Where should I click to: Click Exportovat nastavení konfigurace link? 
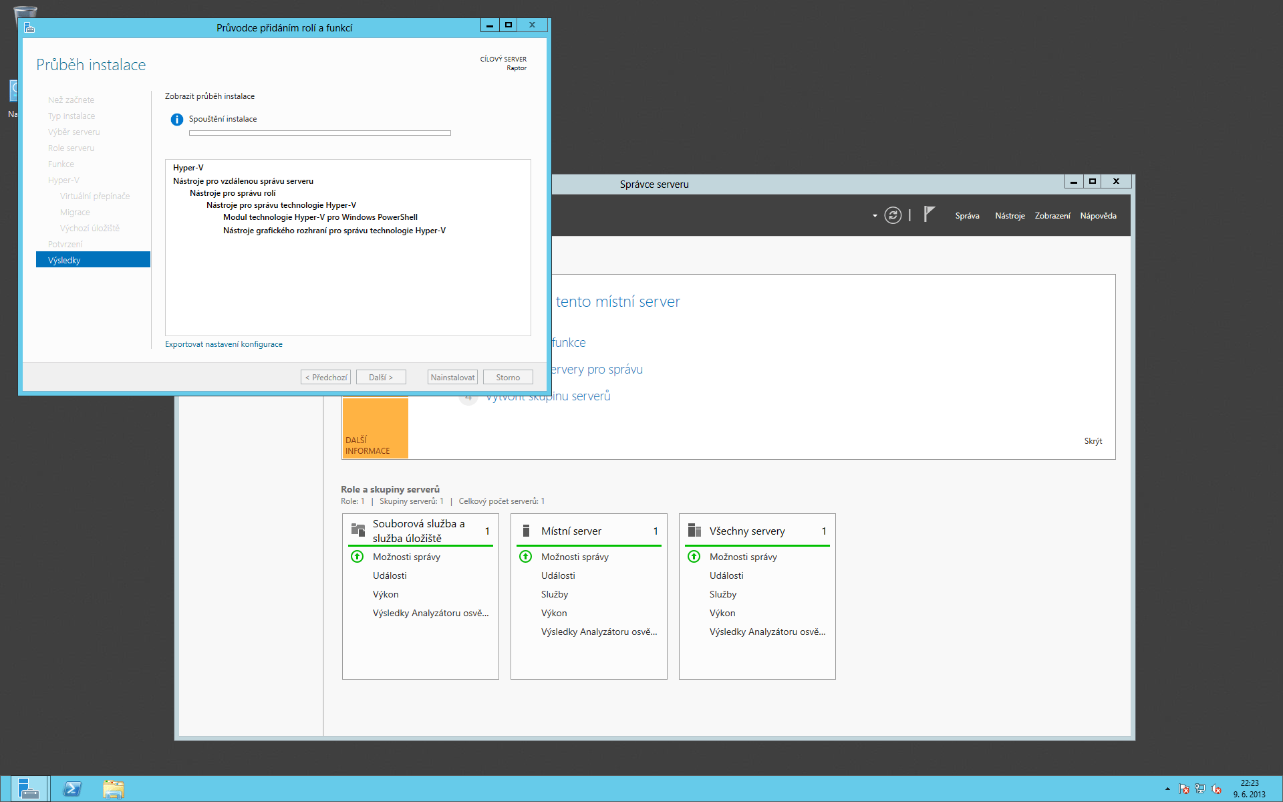click(224, 344)
